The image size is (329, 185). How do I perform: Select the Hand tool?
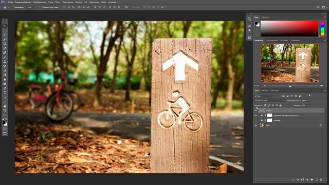(5, 106)
